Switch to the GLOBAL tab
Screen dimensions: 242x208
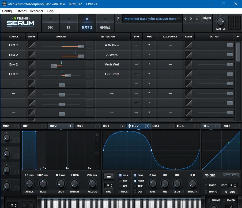pos(105,23)
